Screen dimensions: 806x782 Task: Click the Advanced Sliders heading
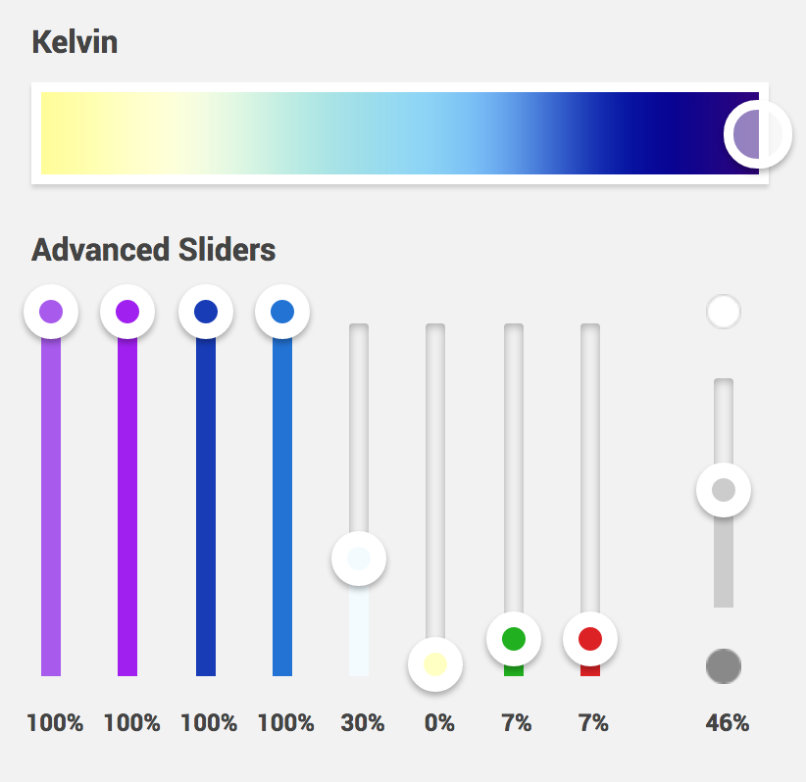coord(153,250)
